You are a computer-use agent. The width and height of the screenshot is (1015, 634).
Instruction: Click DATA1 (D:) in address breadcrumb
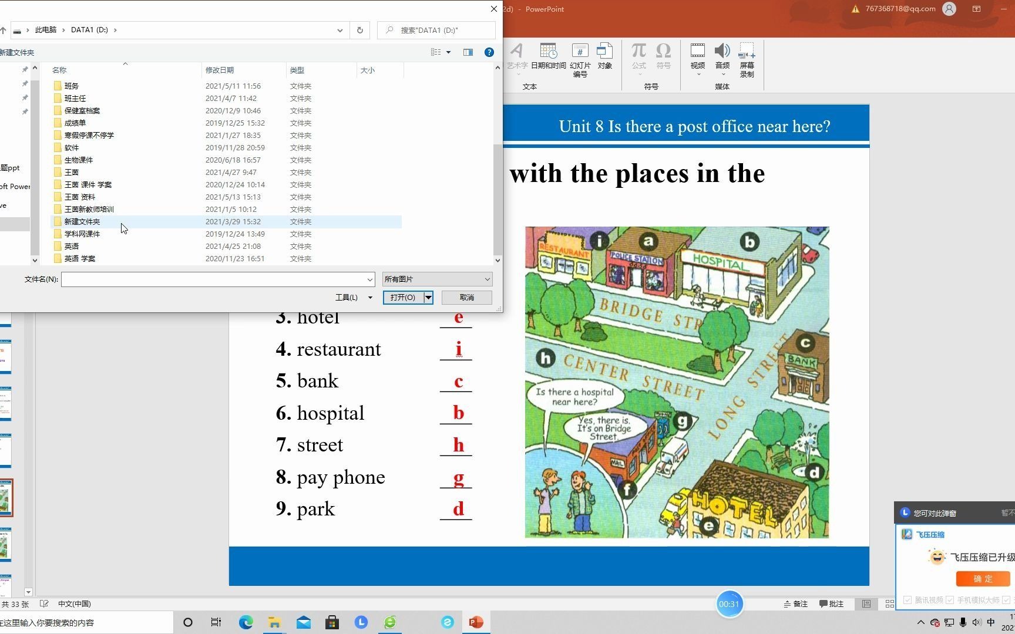coord(89,30)
